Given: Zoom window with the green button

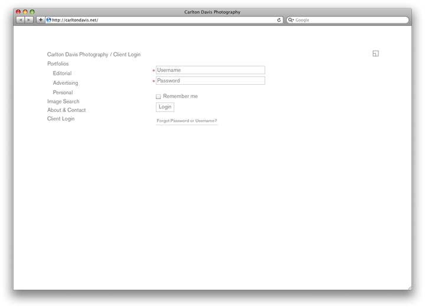Looking at the screenshot, I should click(x=32, y=12).
